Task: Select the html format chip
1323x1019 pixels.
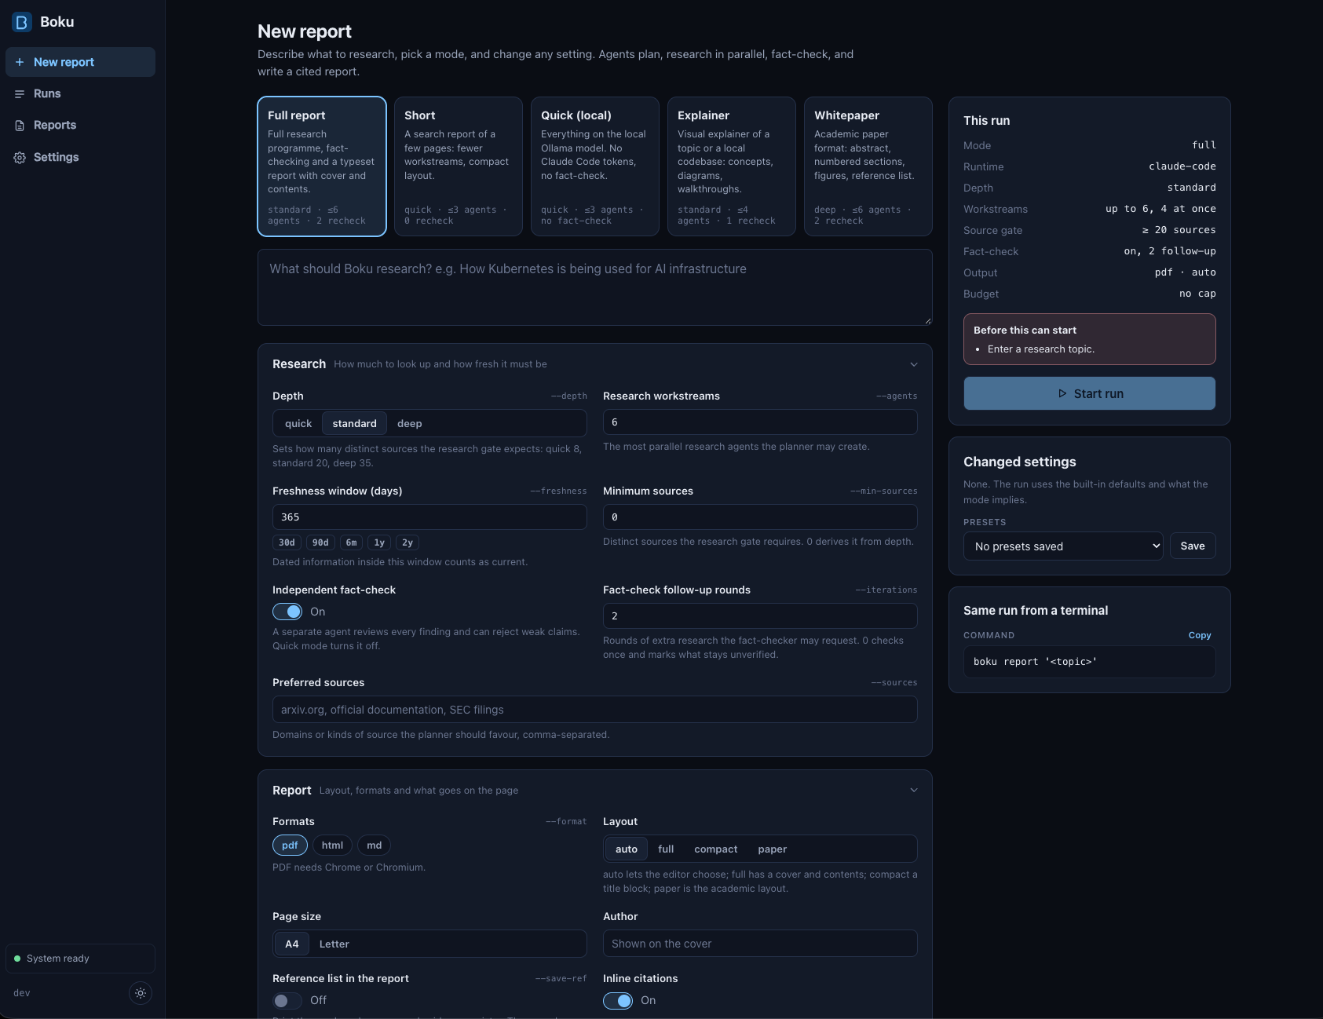Action: [332, 846]
